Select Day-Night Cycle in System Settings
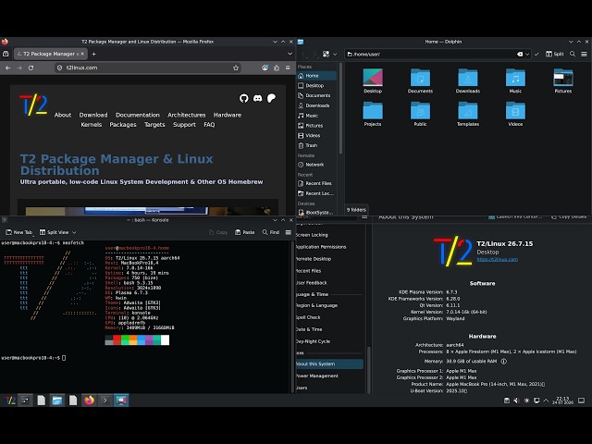Image resolution: width=592 pixels, height=444 pixels. [329, 341]
